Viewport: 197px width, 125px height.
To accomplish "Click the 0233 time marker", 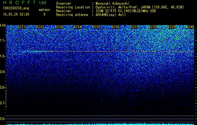I will click(x=59, y=27).
